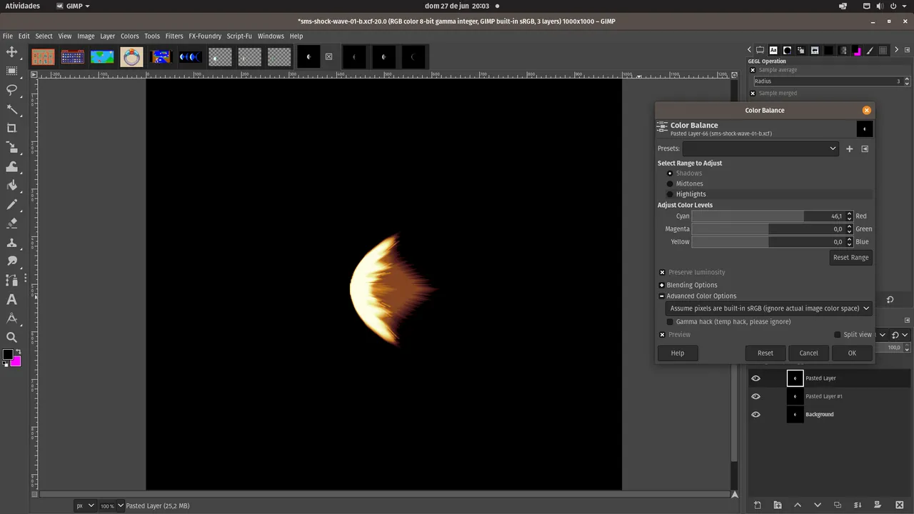Open the Layer menu
This screenshot has height=514, width=914.
107,36
